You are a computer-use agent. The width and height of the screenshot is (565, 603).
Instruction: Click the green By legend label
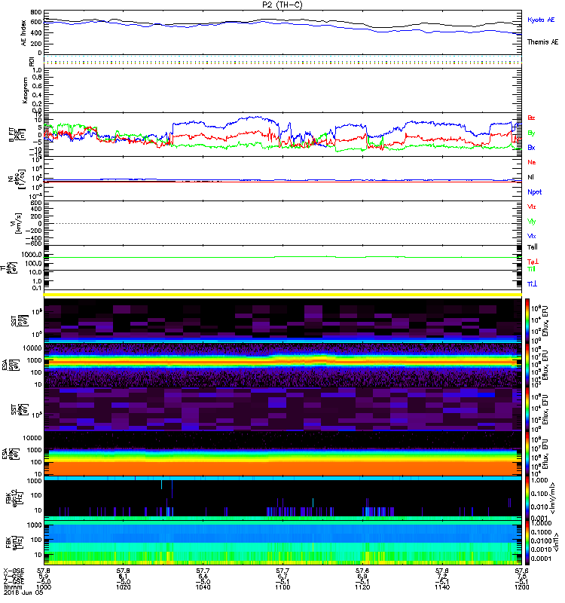[x=531, y=133]
